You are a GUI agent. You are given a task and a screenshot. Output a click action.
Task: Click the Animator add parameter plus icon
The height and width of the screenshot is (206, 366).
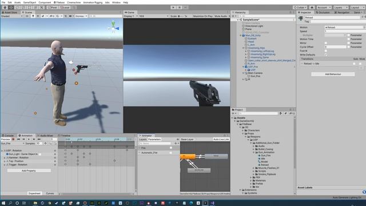click(x=176, y=144)
